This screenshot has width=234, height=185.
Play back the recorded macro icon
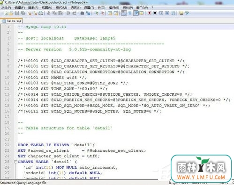click(161, 13)
